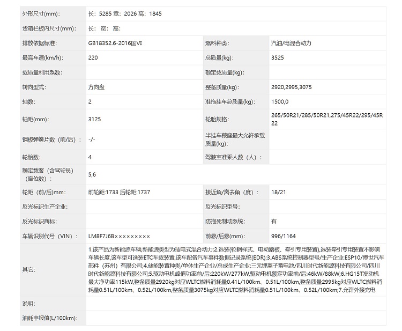
Task: Click the 前悬/后悬(mm) label
Action: click(x=225, y=237)
